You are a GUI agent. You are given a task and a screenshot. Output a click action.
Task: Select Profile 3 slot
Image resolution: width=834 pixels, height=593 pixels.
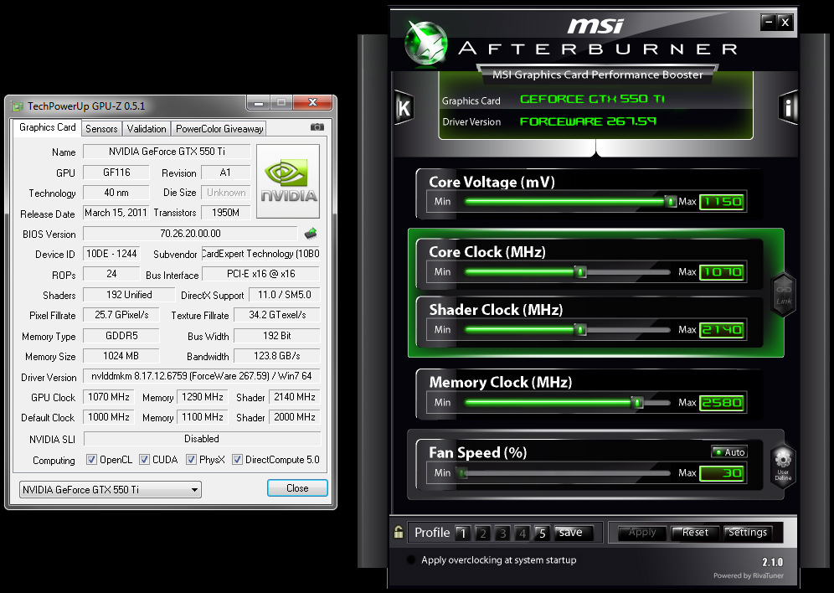tap(502, 533)
